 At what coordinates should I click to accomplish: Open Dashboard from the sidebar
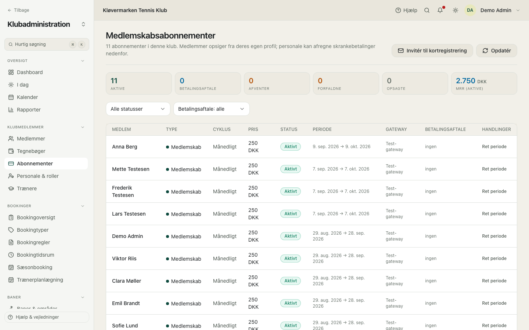pos(47,72)
